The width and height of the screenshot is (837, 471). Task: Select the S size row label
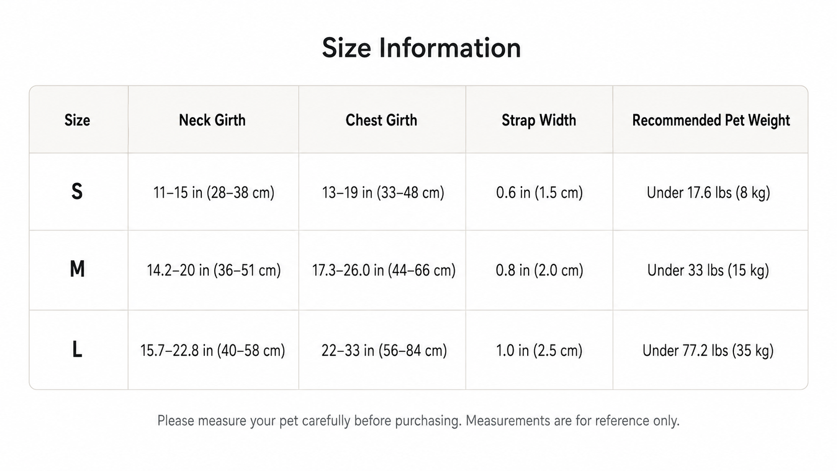coord(77,192)
